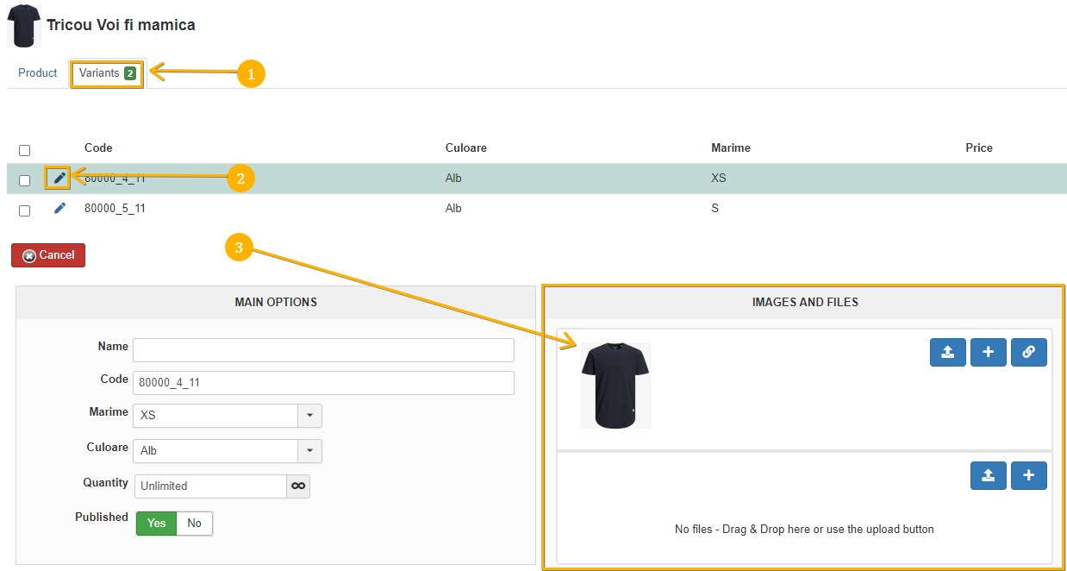The height and width of the screenshot is (571, 1067).
Task: Click the edit pencil for variant 80000_4_11
Action: tap(59, 179)
